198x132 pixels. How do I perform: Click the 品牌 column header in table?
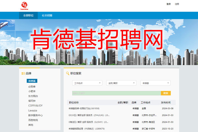(x=134, y=102)
